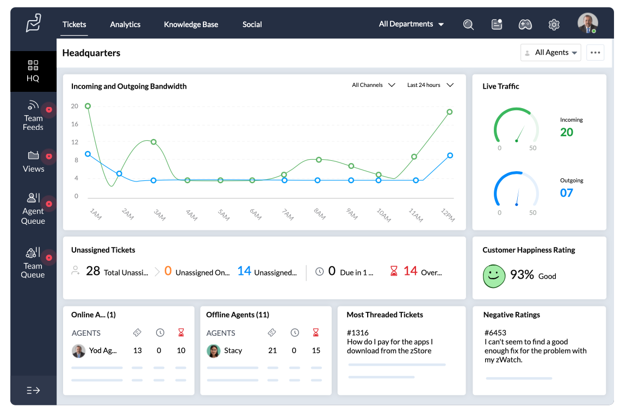Open the Team Queue sidebar item
620x414 pixels.
[x=33, y=262]
